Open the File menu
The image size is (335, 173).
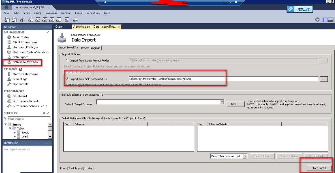click(x=6, y=13)
